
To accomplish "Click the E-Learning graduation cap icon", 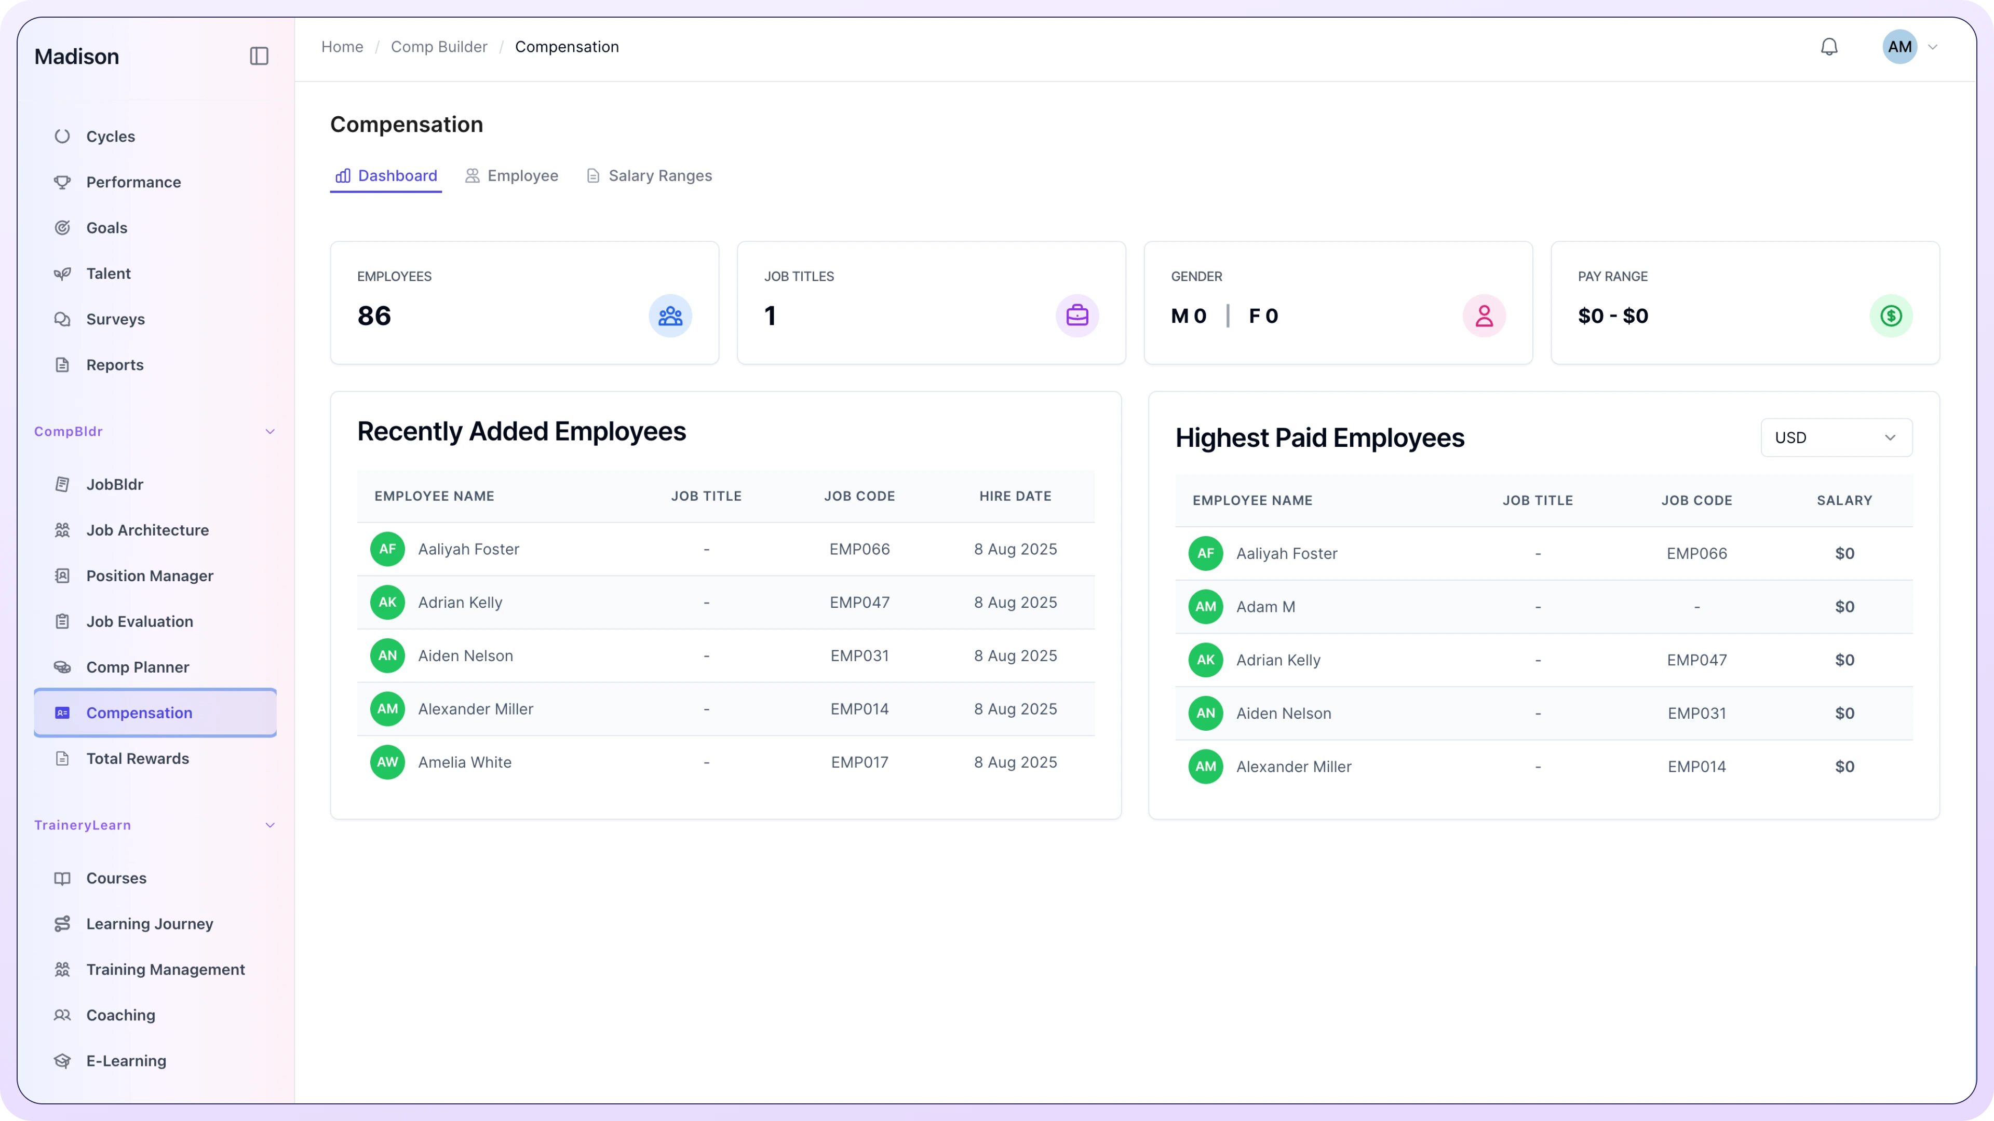I will [63, 1061].
